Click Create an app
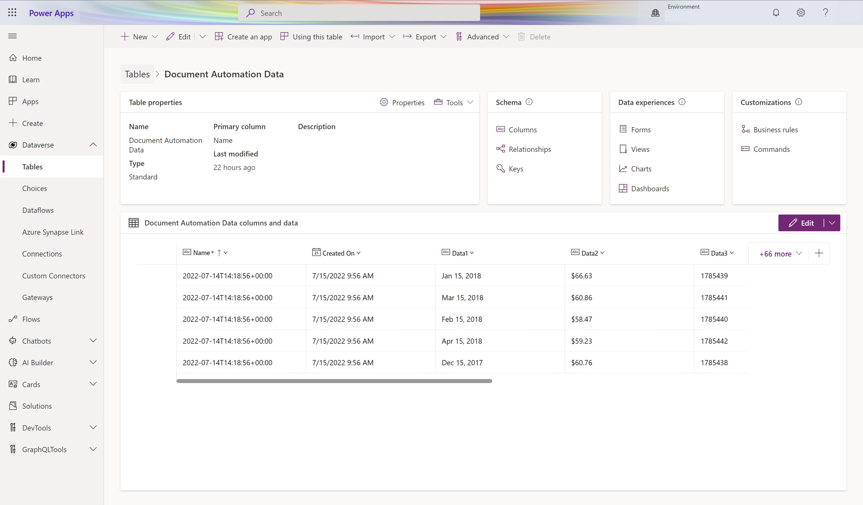Image resolution: width=863 pixels, height=505 pixels. coord(243,37)
